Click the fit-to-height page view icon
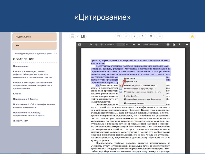 pyautogui.click(x=83, y=36)
